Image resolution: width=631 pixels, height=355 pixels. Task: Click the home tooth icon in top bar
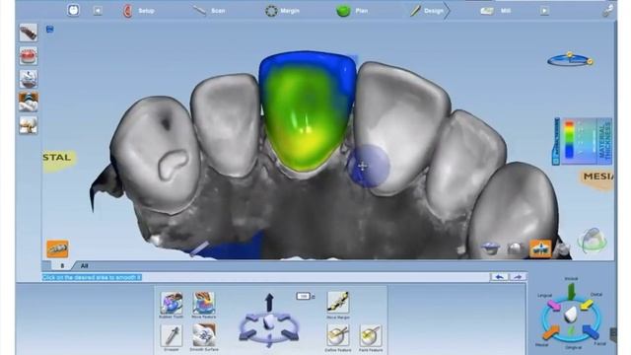click(73, 10)
